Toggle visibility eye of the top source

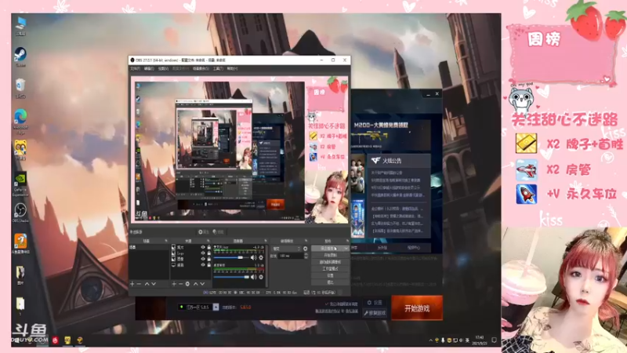pyautogui.click(x=203, y=247)
